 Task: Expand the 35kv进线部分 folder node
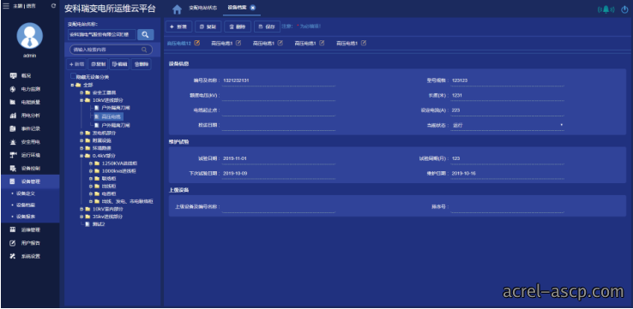pos(81,217)
